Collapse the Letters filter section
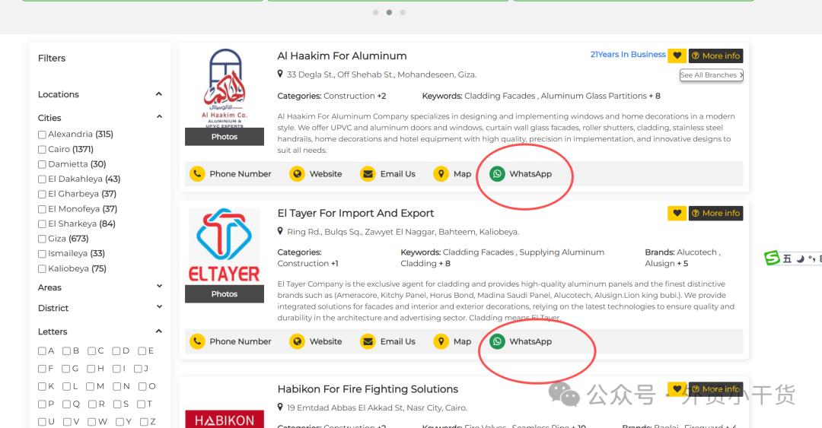 pos(159,331)
